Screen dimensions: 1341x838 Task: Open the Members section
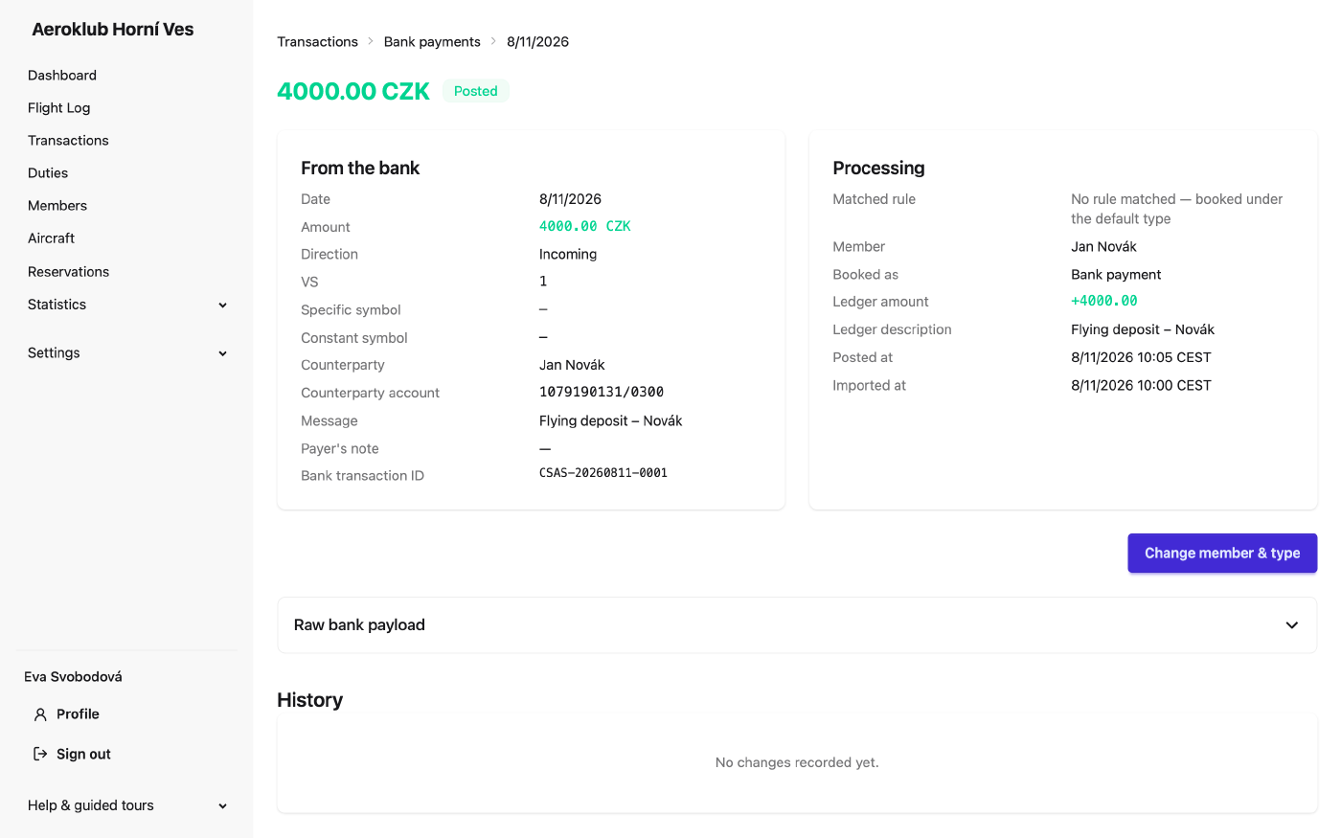tap(57, 206)
